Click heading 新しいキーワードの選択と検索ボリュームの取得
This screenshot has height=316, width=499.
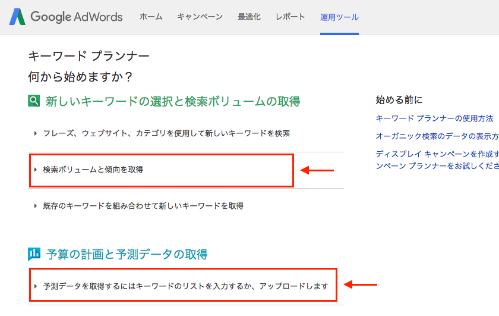coord(173,101)
